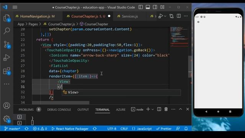The width and height of the screenshot is (245, 138).
Task: Click the App breadcrumb segment
Action: pos(21,24)
